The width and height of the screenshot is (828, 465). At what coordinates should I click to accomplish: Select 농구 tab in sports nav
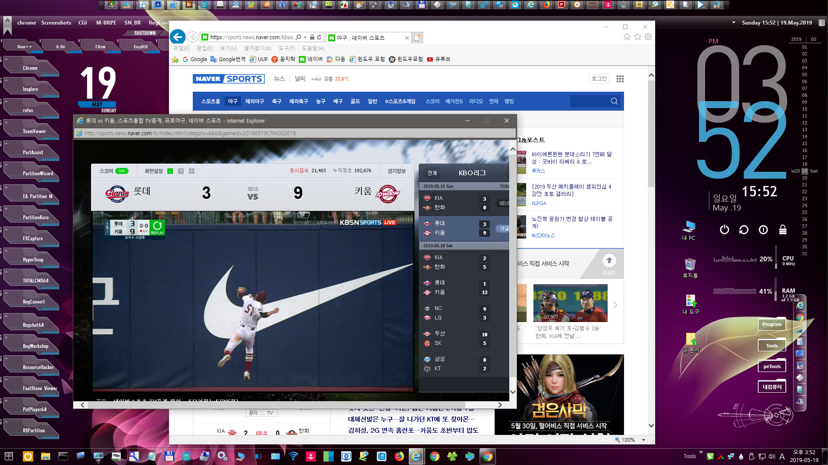click(x=320, y=101)
